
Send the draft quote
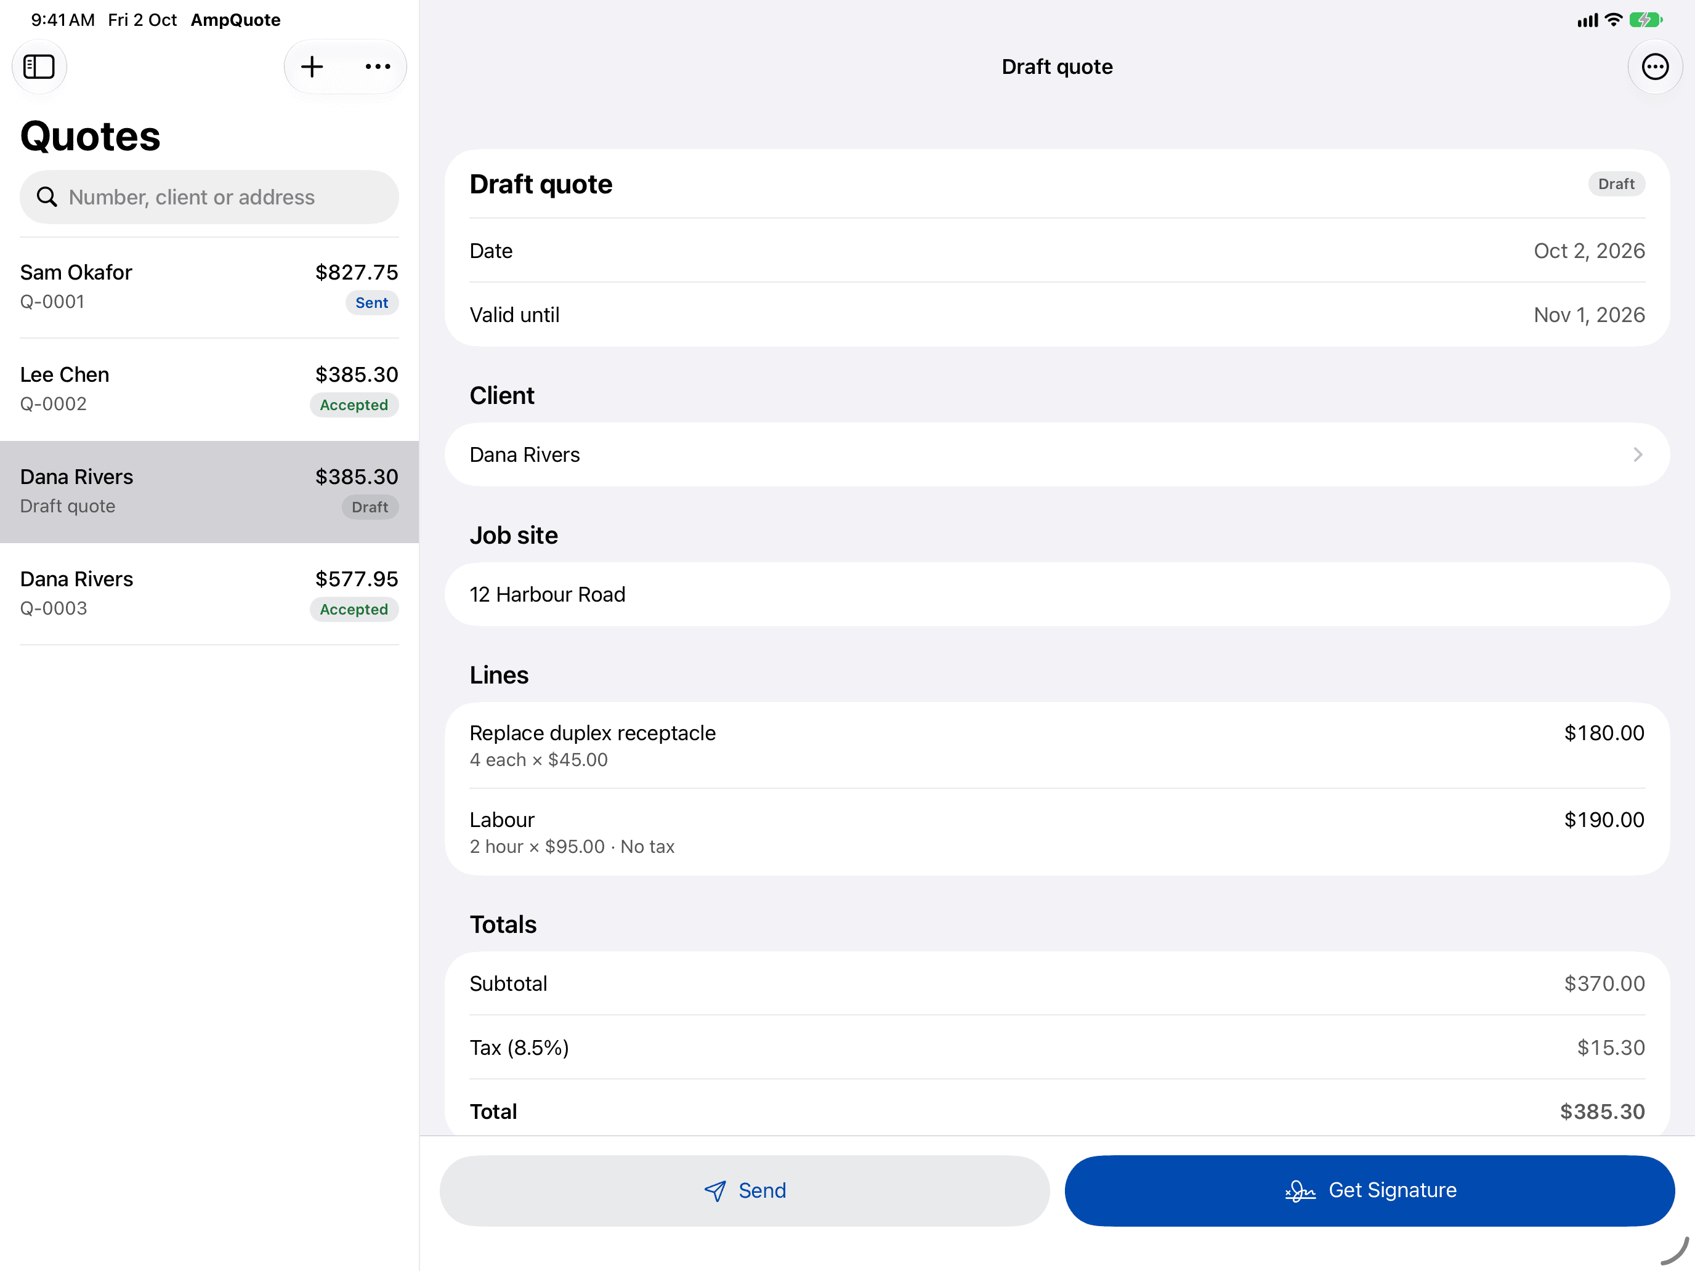pyautogui.click(x=744, y=1190)
